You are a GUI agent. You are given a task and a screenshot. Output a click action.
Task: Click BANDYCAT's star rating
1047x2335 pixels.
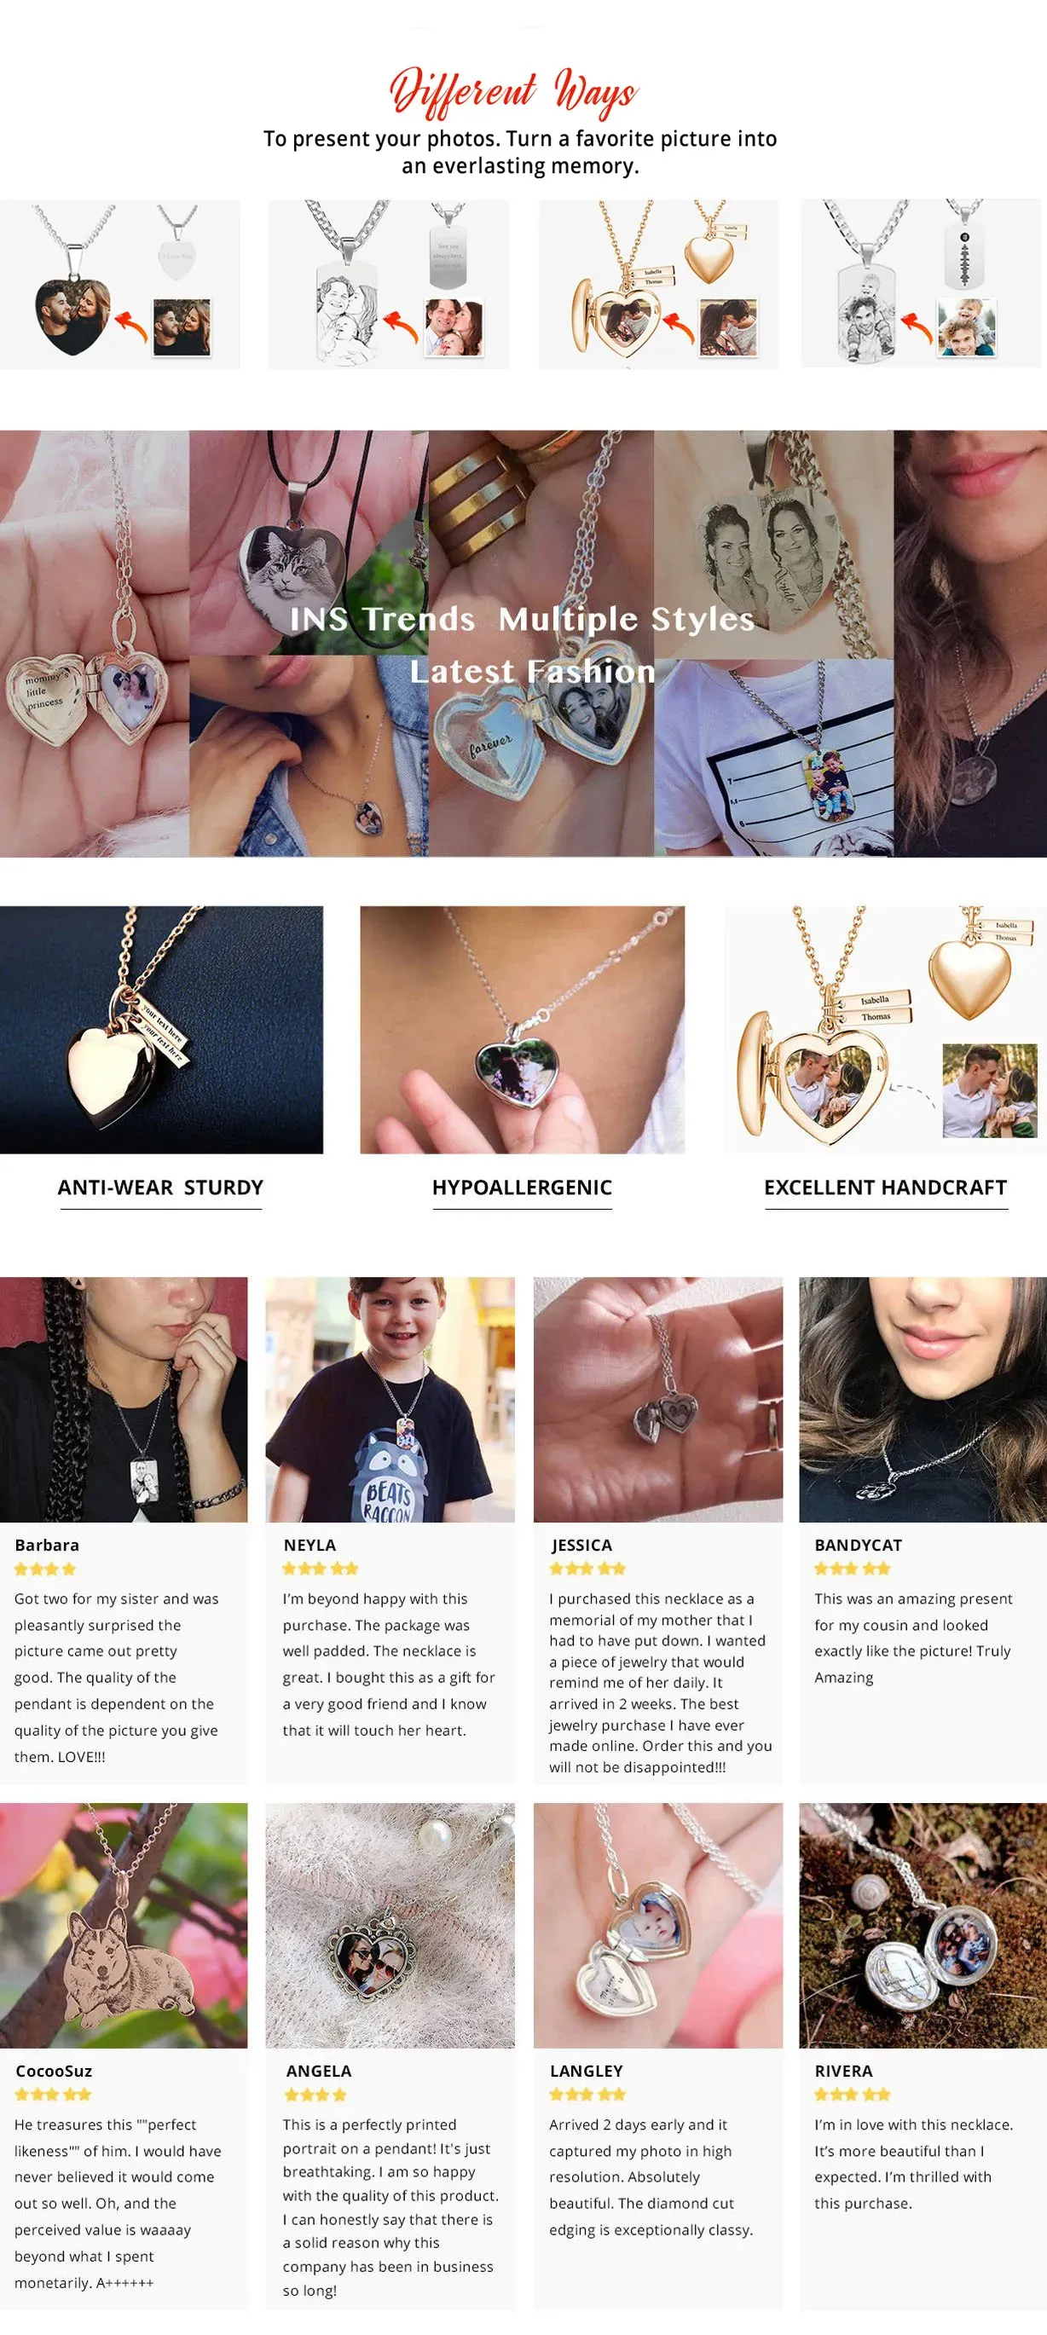pos(852,1568)
